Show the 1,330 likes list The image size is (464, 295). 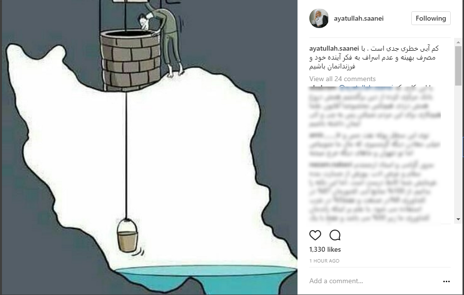[325, 250]
